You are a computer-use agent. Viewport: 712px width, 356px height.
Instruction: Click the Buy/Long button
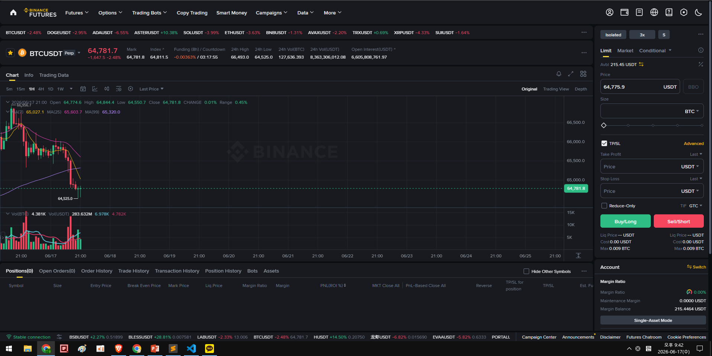(x=625, y=221)
